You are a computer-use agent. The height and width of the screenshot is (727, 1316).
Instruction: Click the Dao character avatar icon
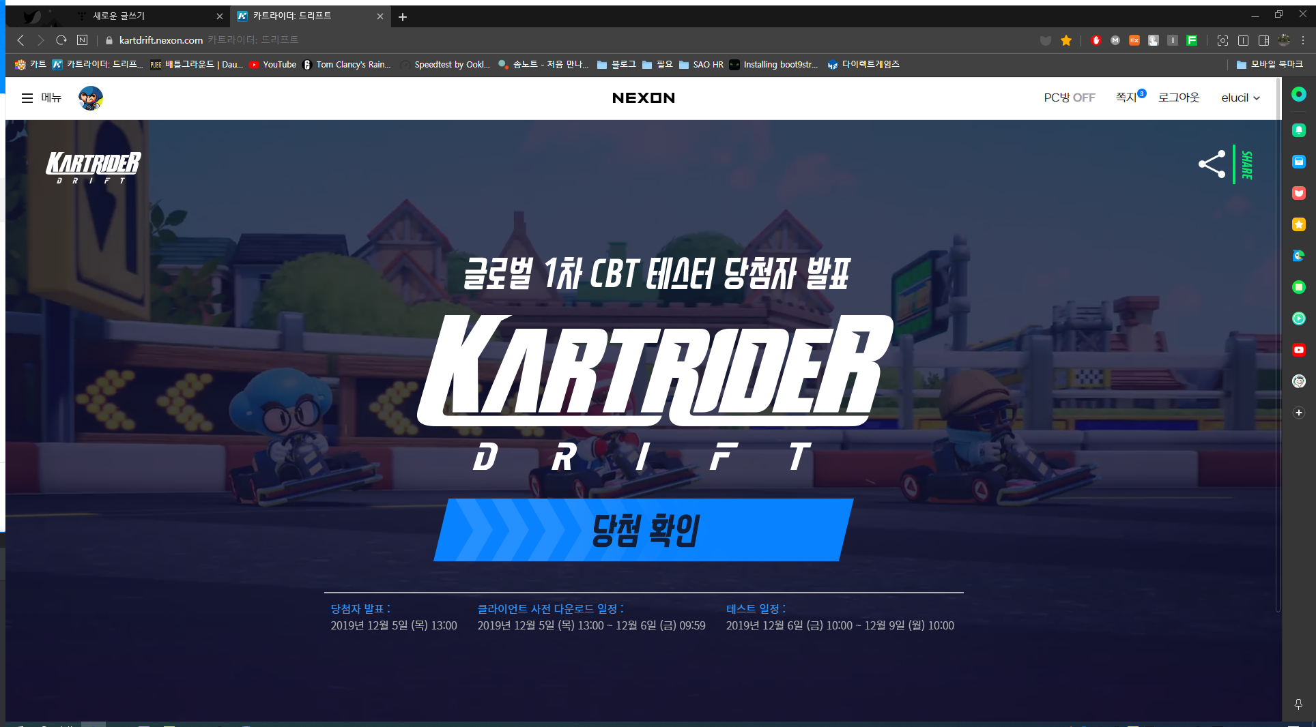coord(90,98)
